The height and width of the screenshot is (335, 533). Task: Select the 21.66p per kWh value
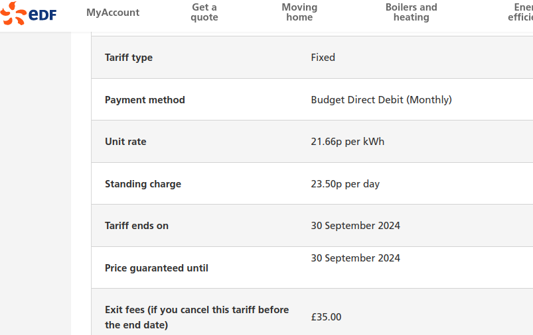click(x=347, y=142)
